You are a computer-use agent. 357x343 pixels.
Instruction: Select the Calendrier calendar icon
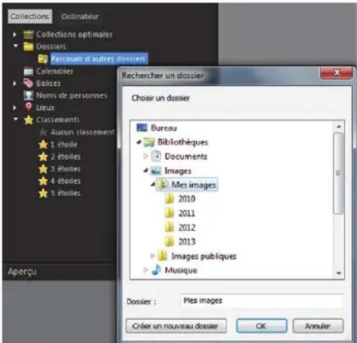28,71
